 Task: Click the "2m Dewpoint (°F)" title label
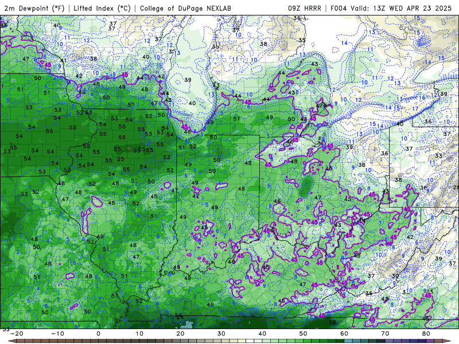coord(34,8)
